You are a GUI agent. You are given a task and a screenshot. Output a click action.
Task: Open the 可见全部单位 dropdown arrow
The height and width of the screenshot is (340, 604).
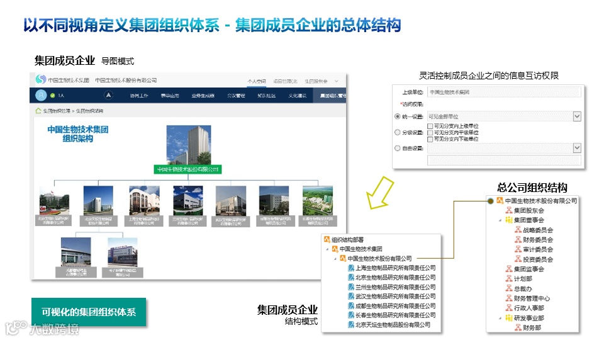(577, 116)
